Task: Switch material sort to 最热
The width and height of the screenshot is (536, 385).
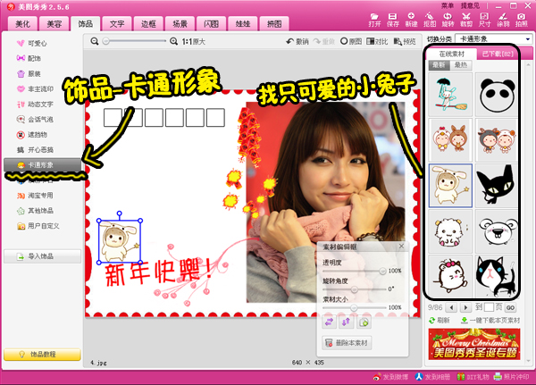Action: 460,65
